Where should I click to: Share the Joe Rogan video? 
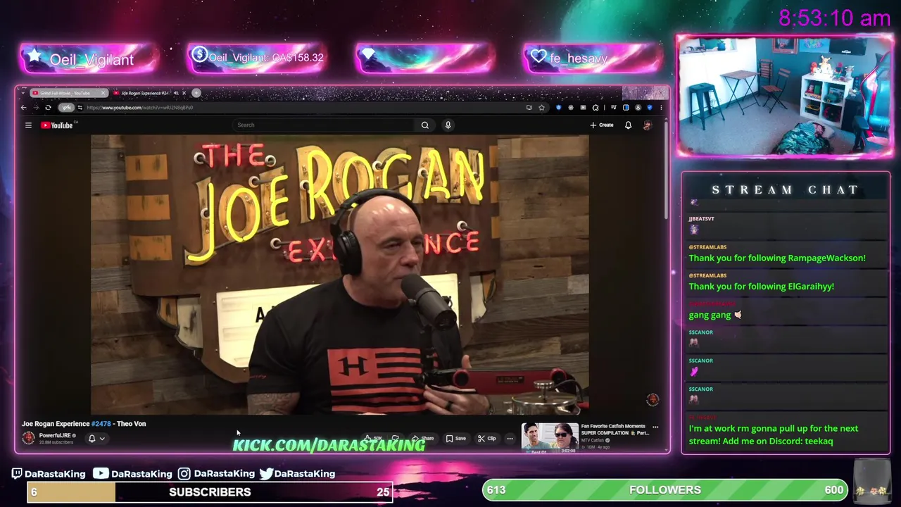click(x=424, y=438)
